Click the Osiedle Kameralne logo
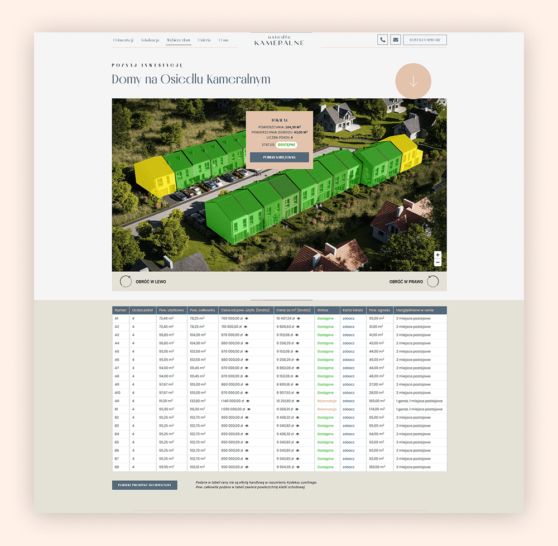Image resolution: width=558 pixels, height=546 pixels. coord(279,40)
